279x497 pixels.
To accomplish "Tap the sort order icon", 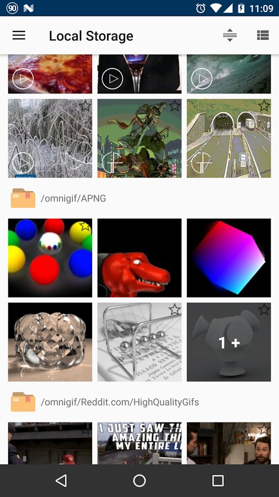I will 230,35.
